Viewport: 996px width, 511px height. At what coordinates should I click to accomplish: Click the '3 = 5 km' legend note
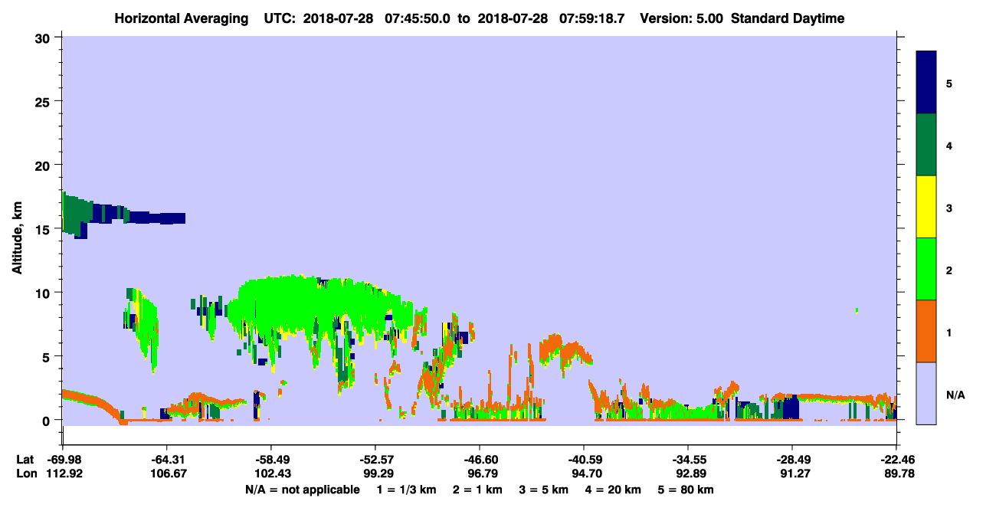point(546,490)
